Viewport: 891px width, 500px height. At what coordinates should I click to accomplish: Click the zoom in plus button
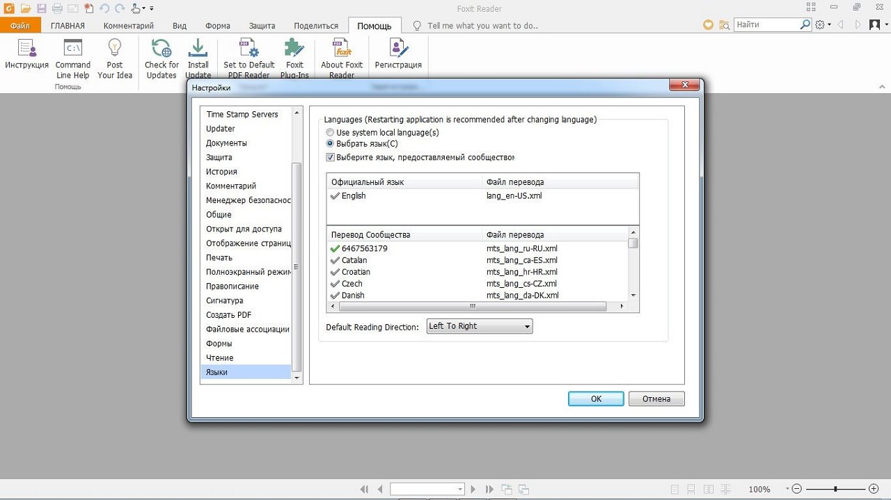pos(874,489)
